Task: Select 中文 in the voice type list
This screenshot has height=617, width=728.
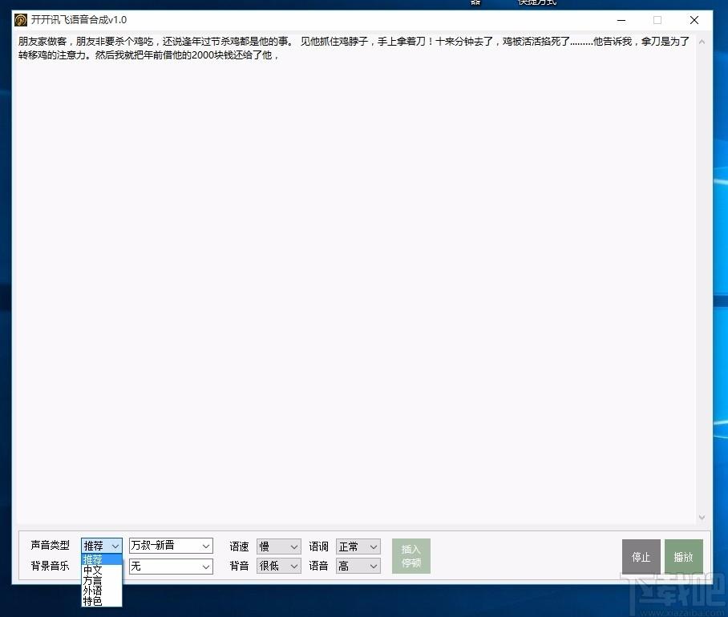Action: 102,570
